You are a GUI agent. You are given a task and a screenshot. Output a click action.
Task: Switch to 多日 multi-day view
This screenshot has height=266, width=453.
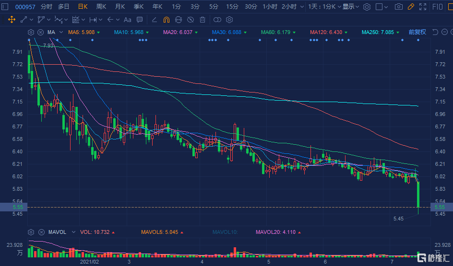(x=63, y=7)
